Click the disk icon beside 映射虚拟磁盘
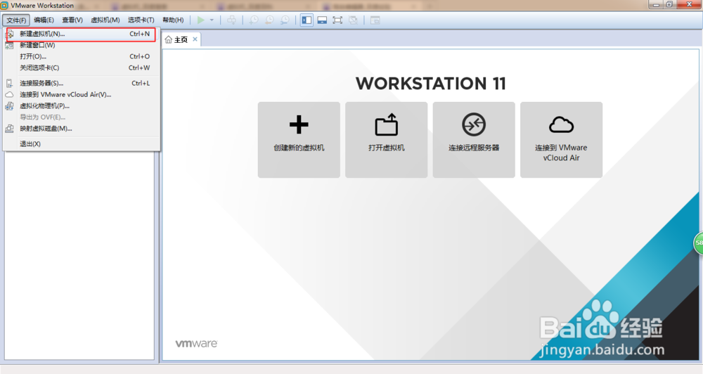Viewport: 703px width, 374px height. click(9, 128)
